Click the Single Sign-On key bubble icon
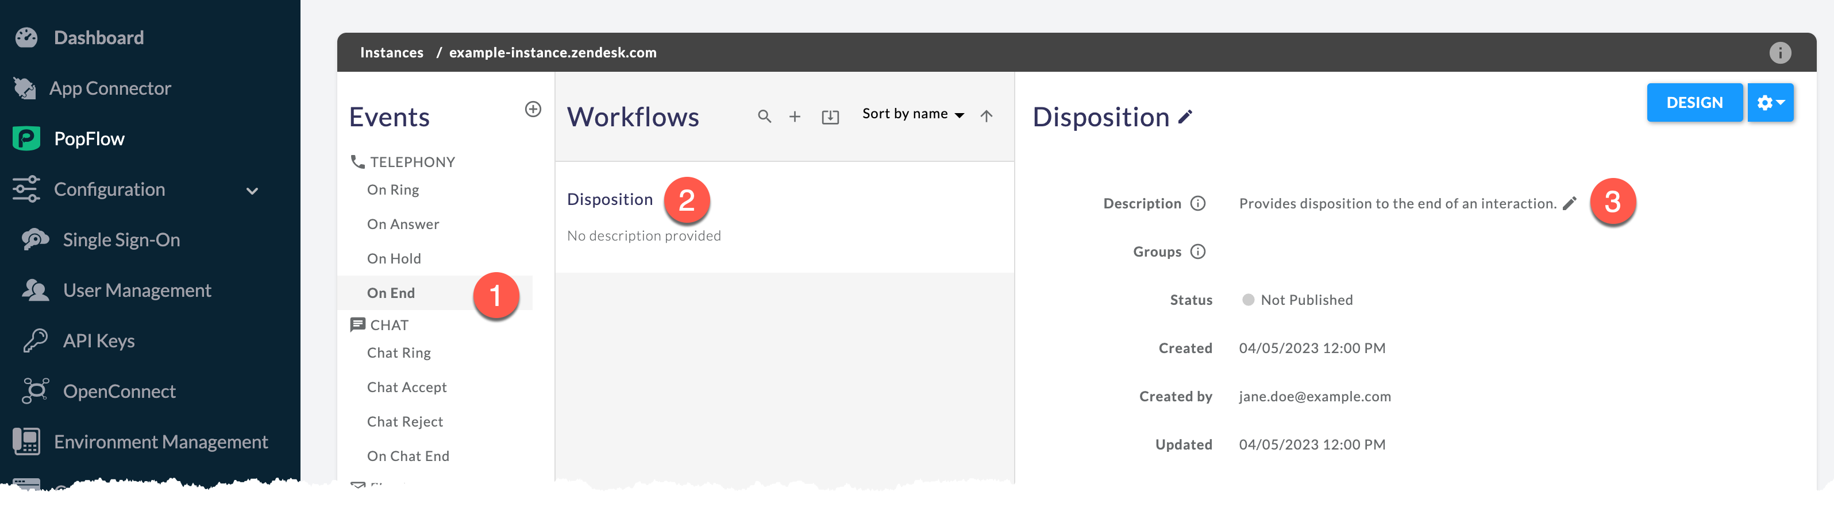Screen dimensions: 1834x519 pyautogui.click(x=35, y=239)
